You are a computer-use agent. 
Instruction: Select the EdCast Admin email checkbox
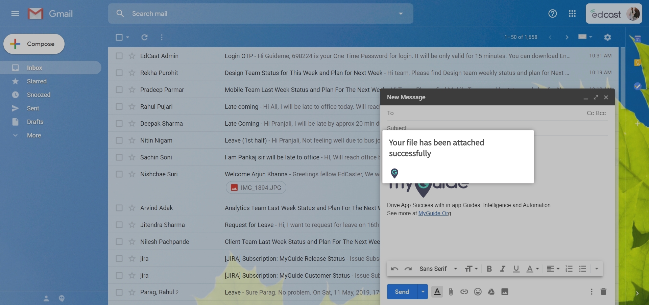[119, 56]
